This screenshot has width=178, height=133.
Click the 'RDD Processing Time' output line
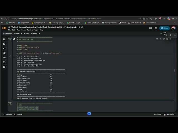click(32, 98)
